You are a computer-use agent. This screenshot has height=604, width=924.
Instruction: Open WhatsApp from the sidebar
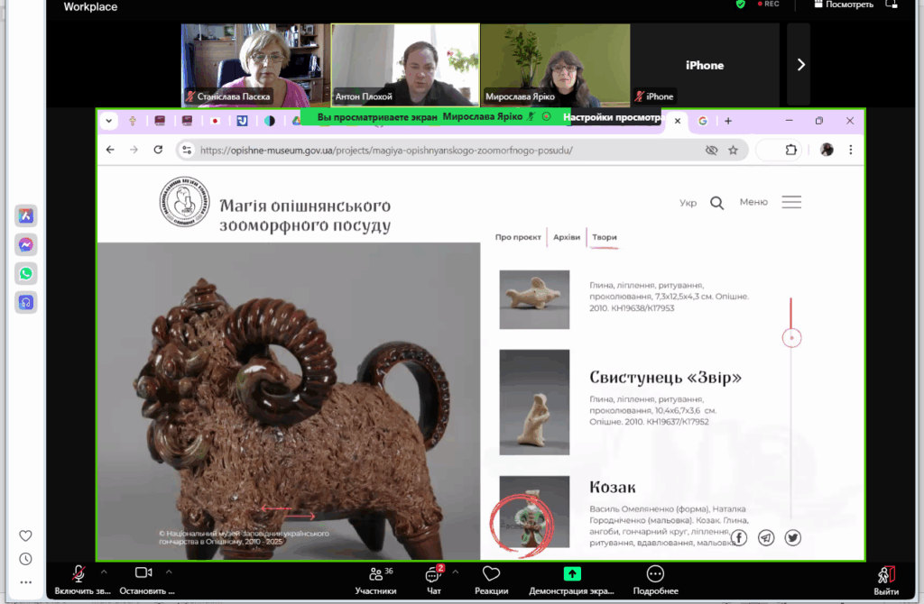tap(26, 273)
